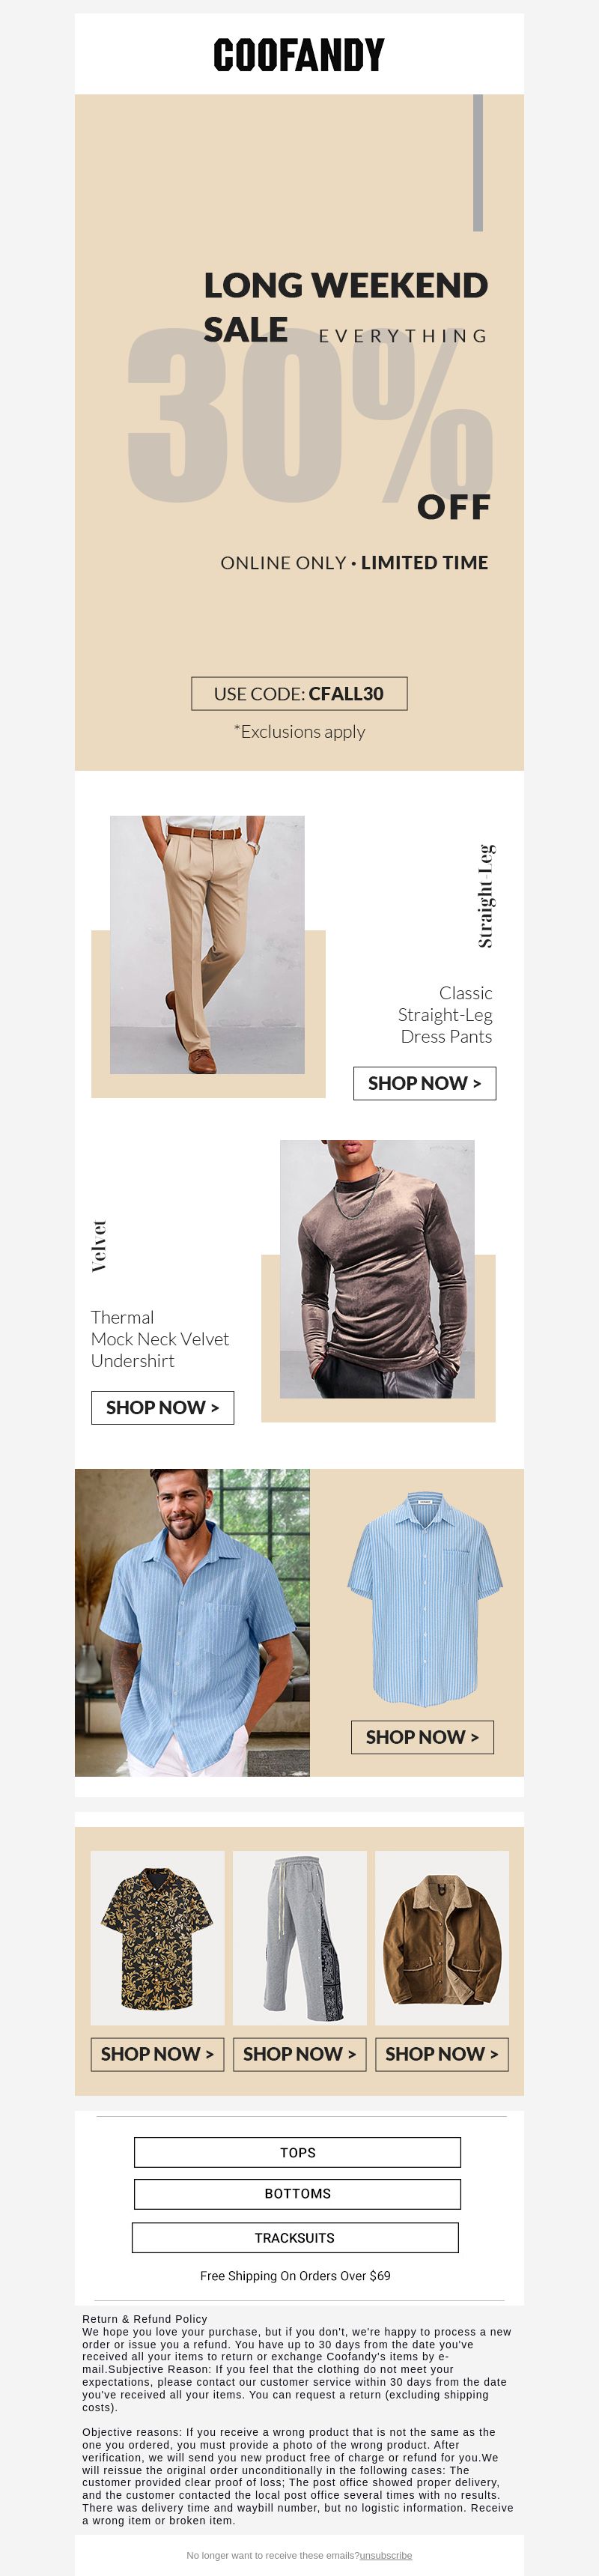Click the khaki dress pants photo
Viewport: 599px width, 2576px height.
point(207,945)
